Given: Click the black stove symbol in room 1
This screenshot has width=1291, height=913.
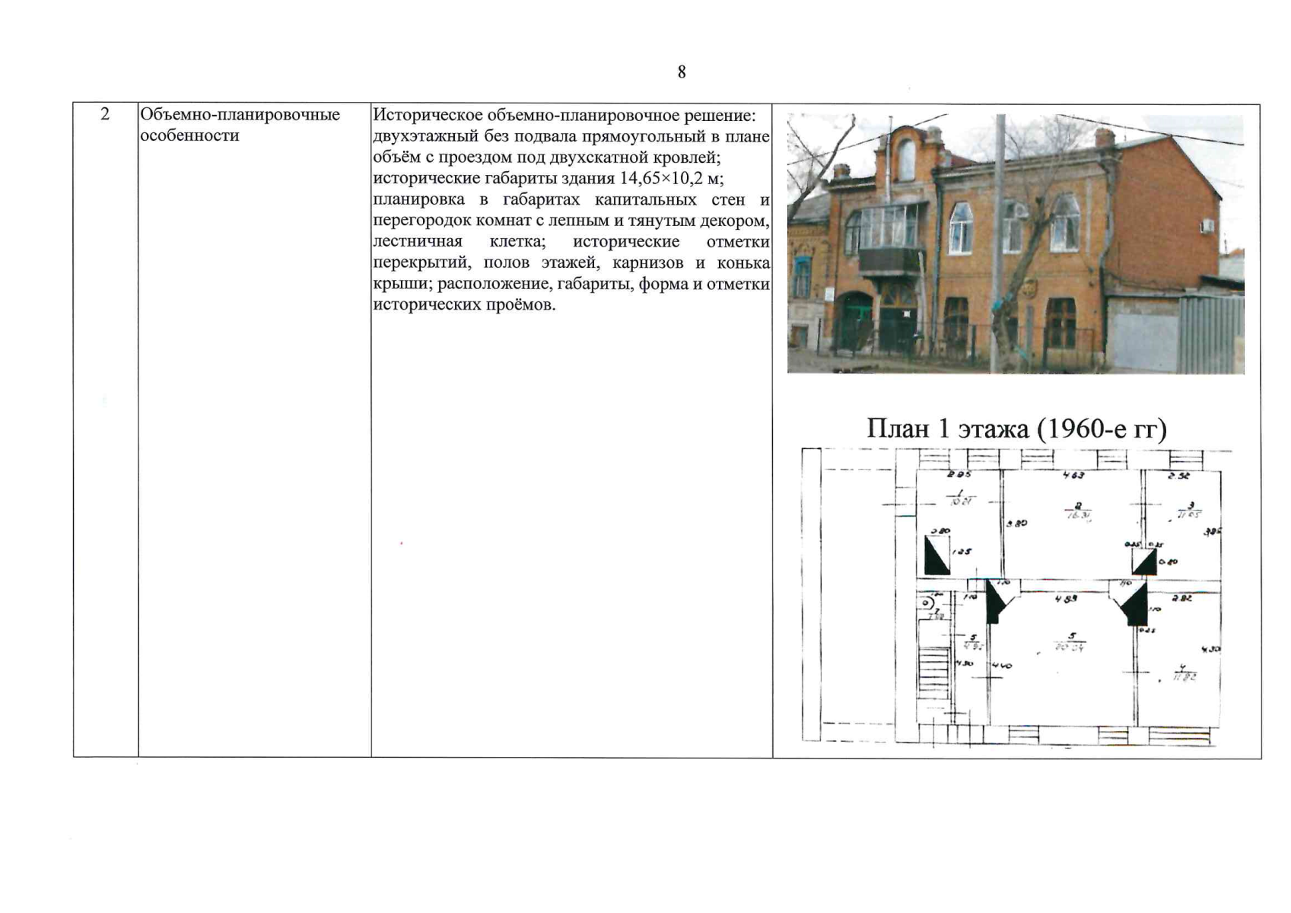Looking at the screenshot, I should click(x=936, y=555).
